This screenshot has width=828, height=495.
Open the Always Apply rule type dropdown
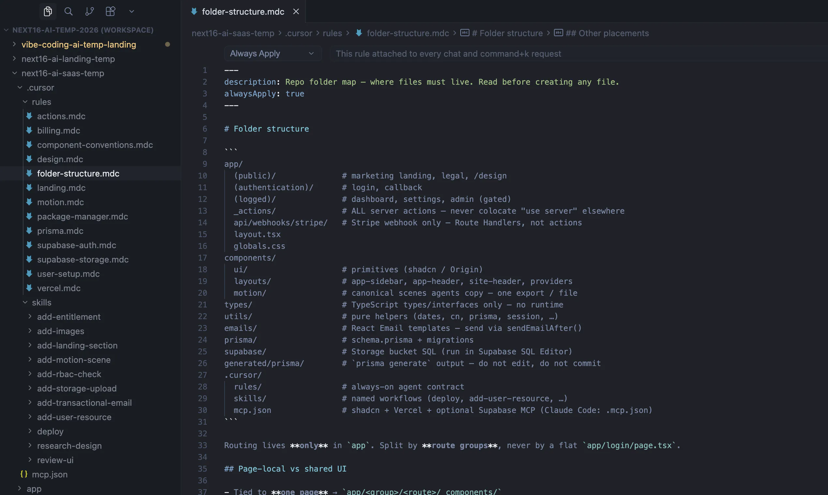[x=273, y=54]
